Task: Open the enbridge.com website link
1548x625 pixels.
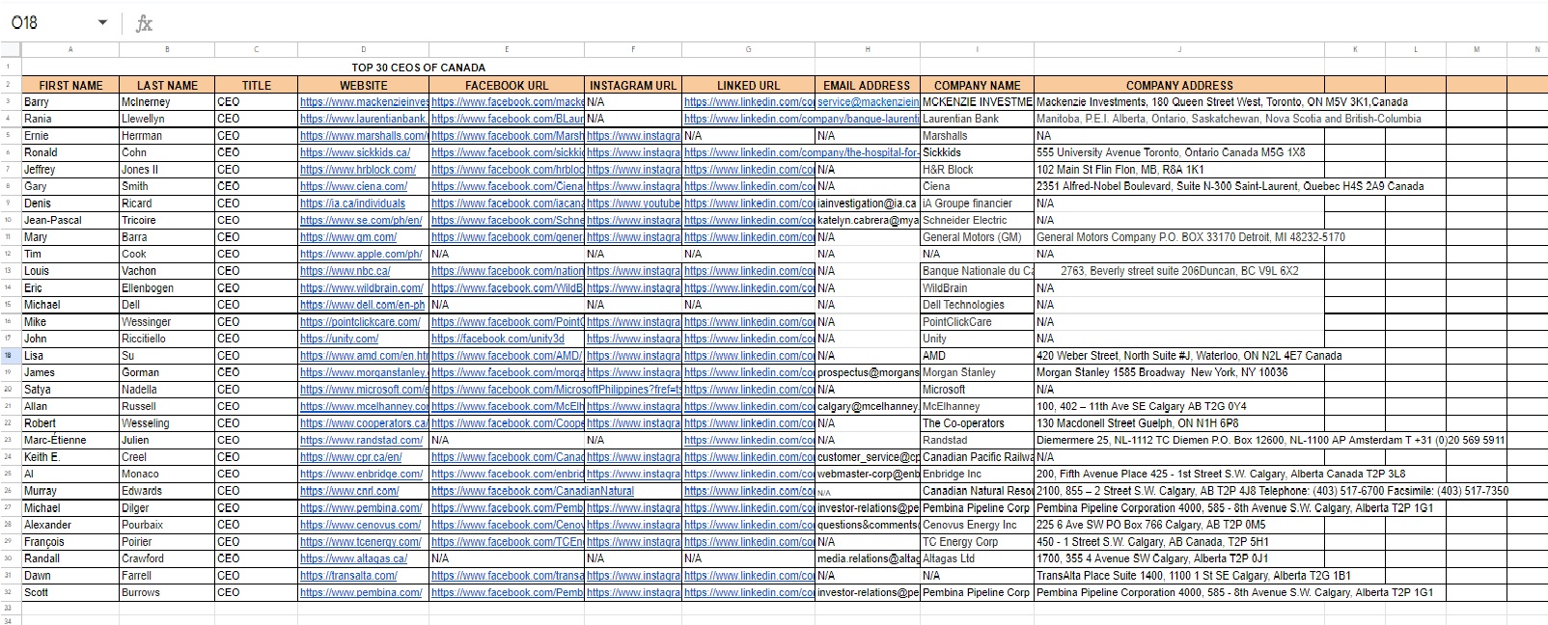Action: pyautogui.click(x=361, y=474)
